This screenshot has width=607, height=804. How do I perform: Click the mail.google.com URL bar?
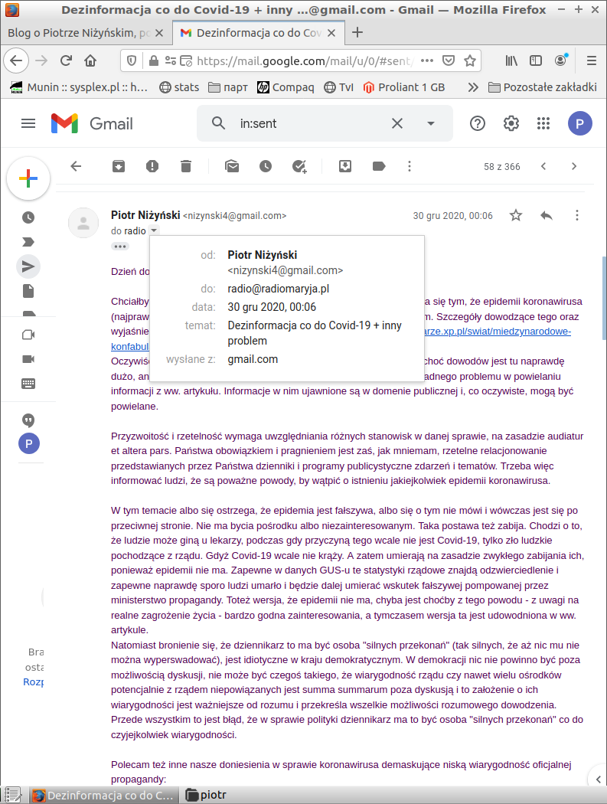click(305, 61)
